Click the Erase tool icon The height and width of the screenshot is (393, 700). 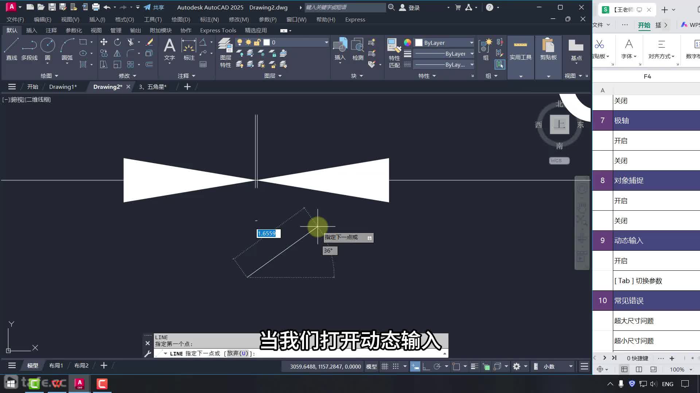[149, 42]
